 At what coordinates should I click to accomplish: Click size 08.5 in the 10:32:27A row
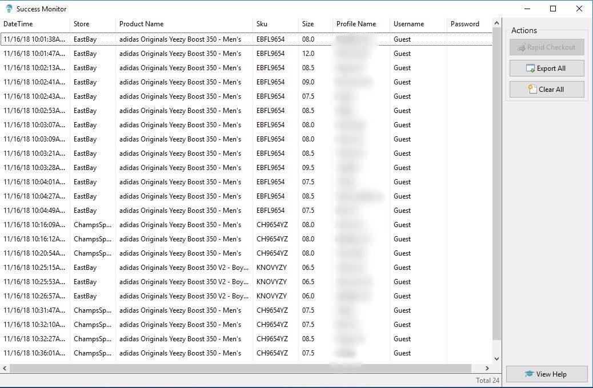308,339
